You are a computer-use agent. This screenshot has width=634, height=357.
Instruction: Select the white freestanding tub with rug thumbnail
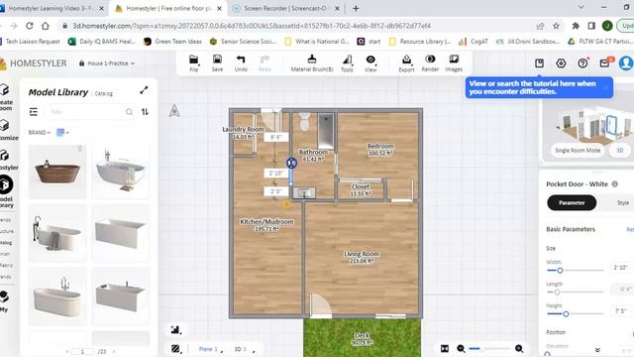click(x=121, y=172)
